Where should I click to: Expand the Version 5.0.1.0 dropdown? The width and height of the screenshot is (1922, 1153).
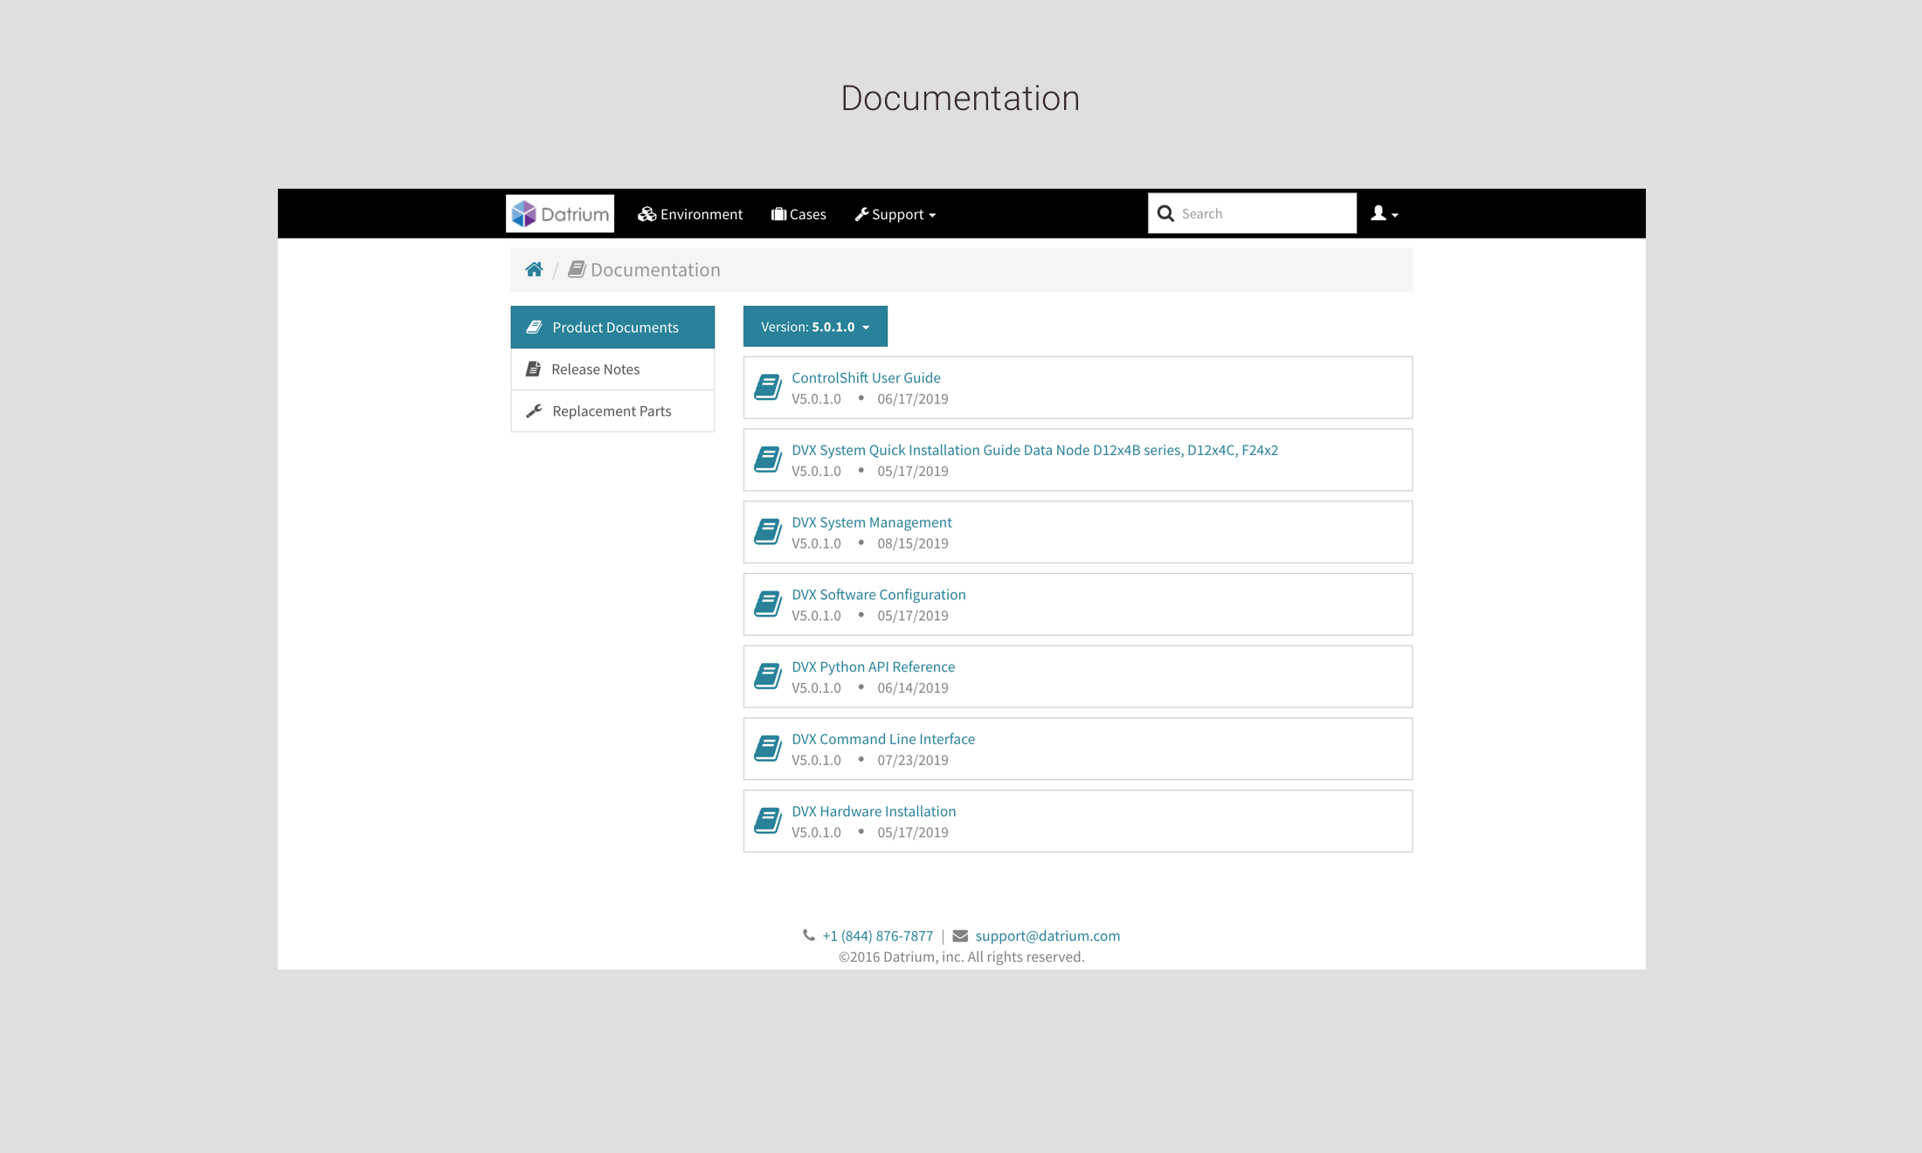click(x=815, y=327)
